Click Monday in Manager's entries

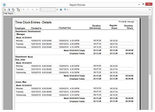click(x=19, y=41)
